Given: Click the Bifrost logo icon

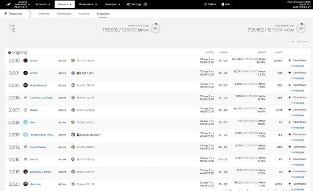Looking at the screenshot, I should tap(26, 73).
